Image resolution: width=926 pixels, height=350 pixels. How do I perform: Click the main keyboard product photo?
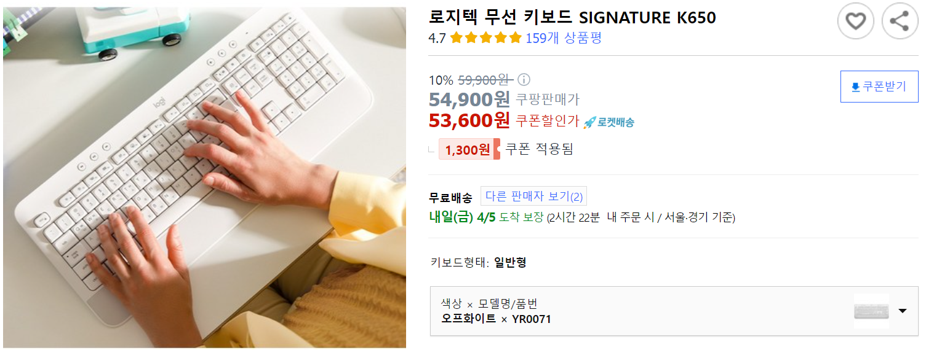pos(204,177)
